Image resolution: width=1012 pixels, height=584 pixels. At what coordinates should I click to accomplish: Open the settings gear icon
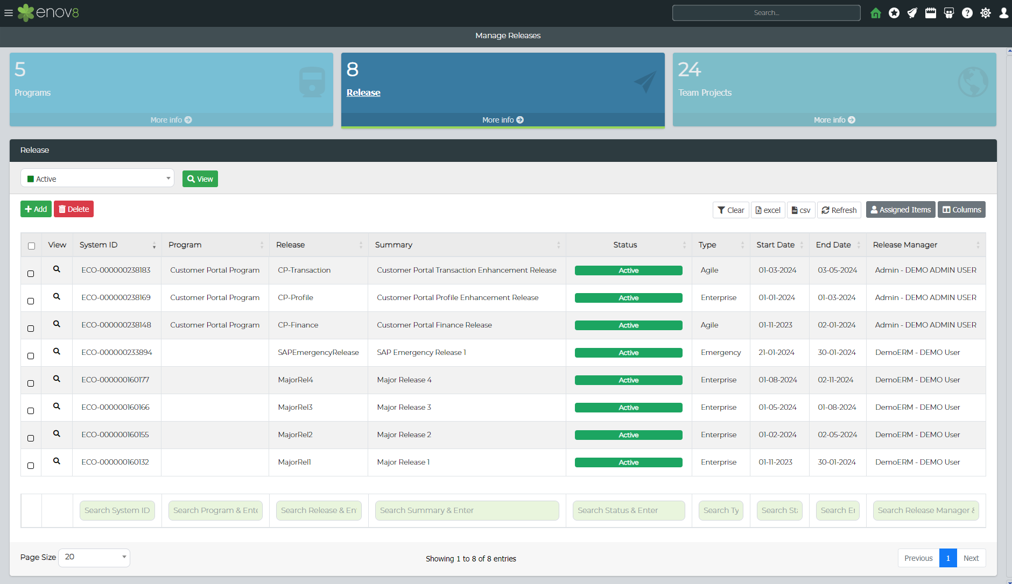pyautogui.click(x=986, y=13)
